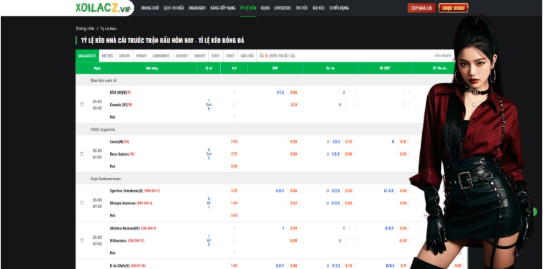Open the KQBD nav item

click(x=265, y=8)
